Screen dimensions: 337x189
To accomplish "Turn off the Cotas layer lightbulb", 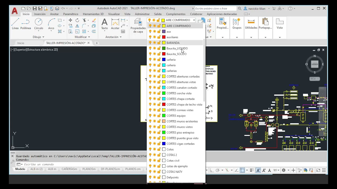I will point(150,149).
